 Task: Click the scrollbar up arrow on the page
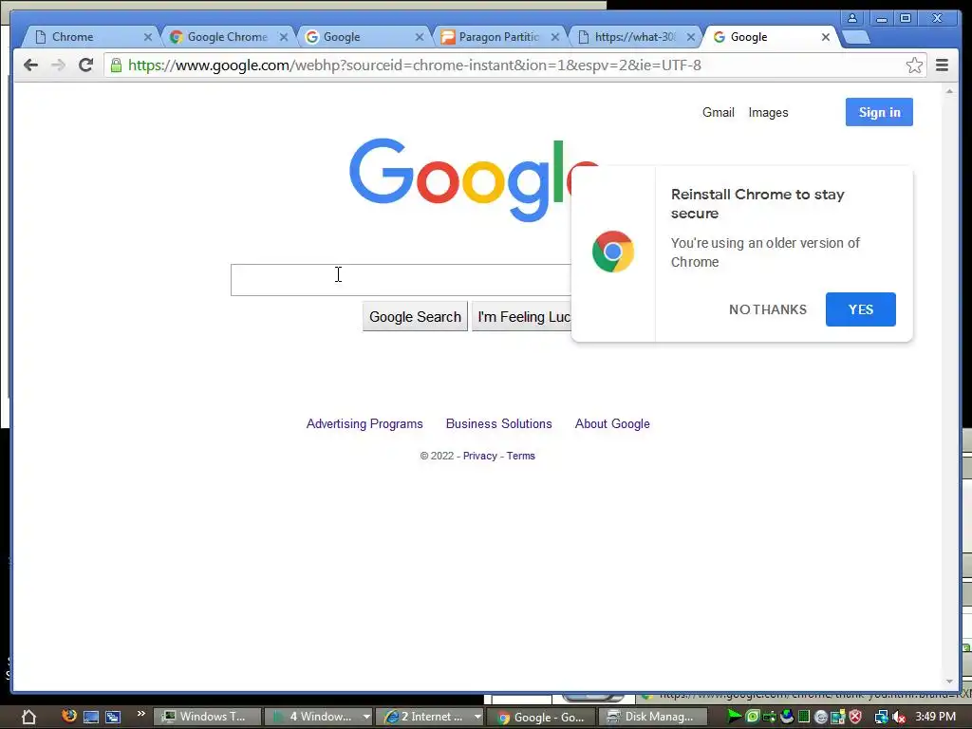pos(949,91)
